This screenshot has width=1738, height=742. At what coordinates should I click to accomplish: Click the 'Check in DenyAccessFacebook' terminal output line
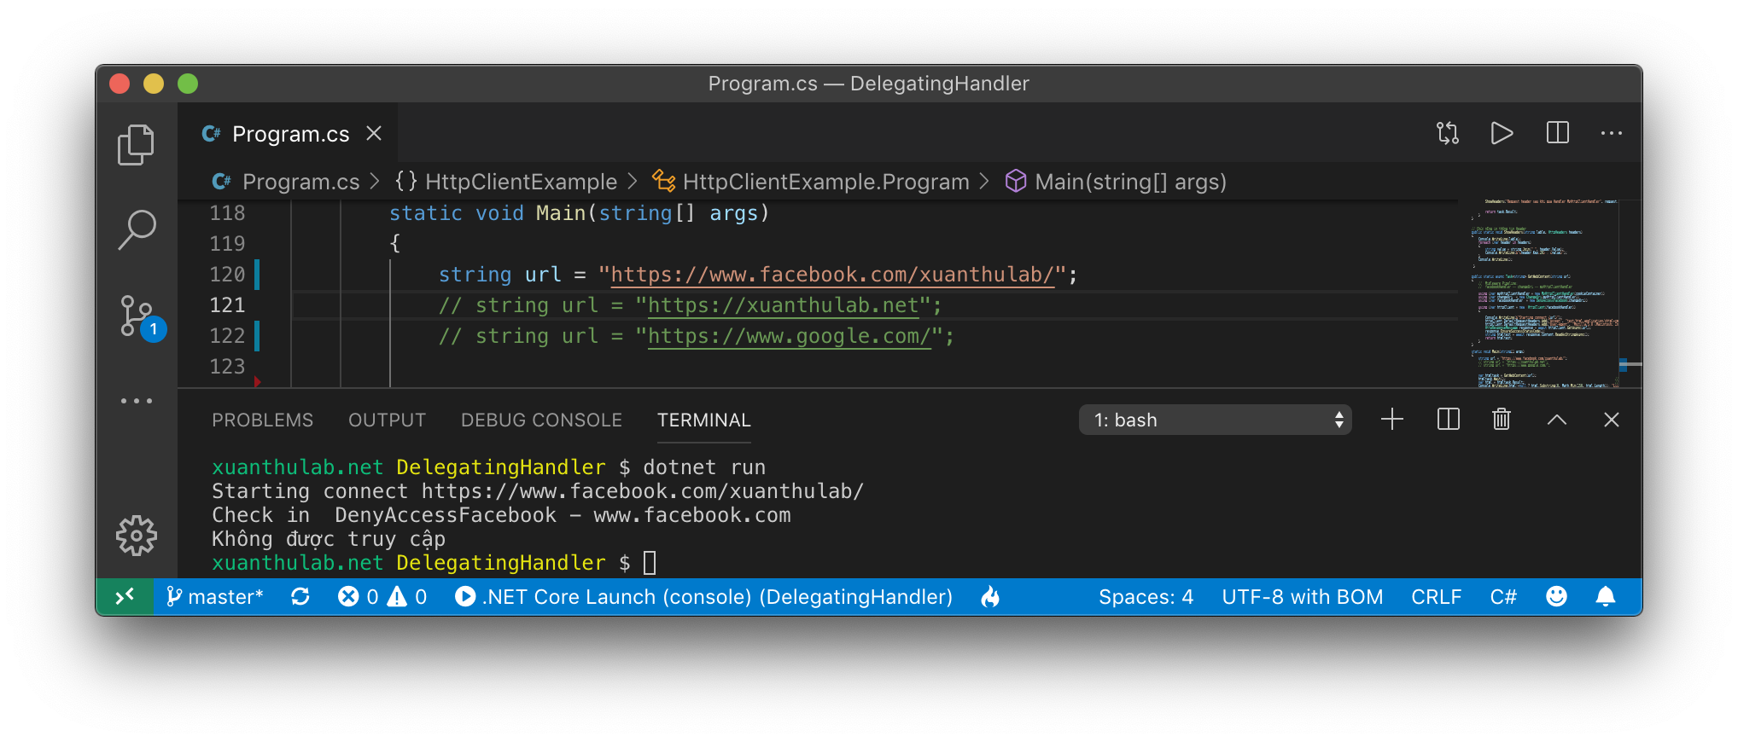[x=501, y=515]
